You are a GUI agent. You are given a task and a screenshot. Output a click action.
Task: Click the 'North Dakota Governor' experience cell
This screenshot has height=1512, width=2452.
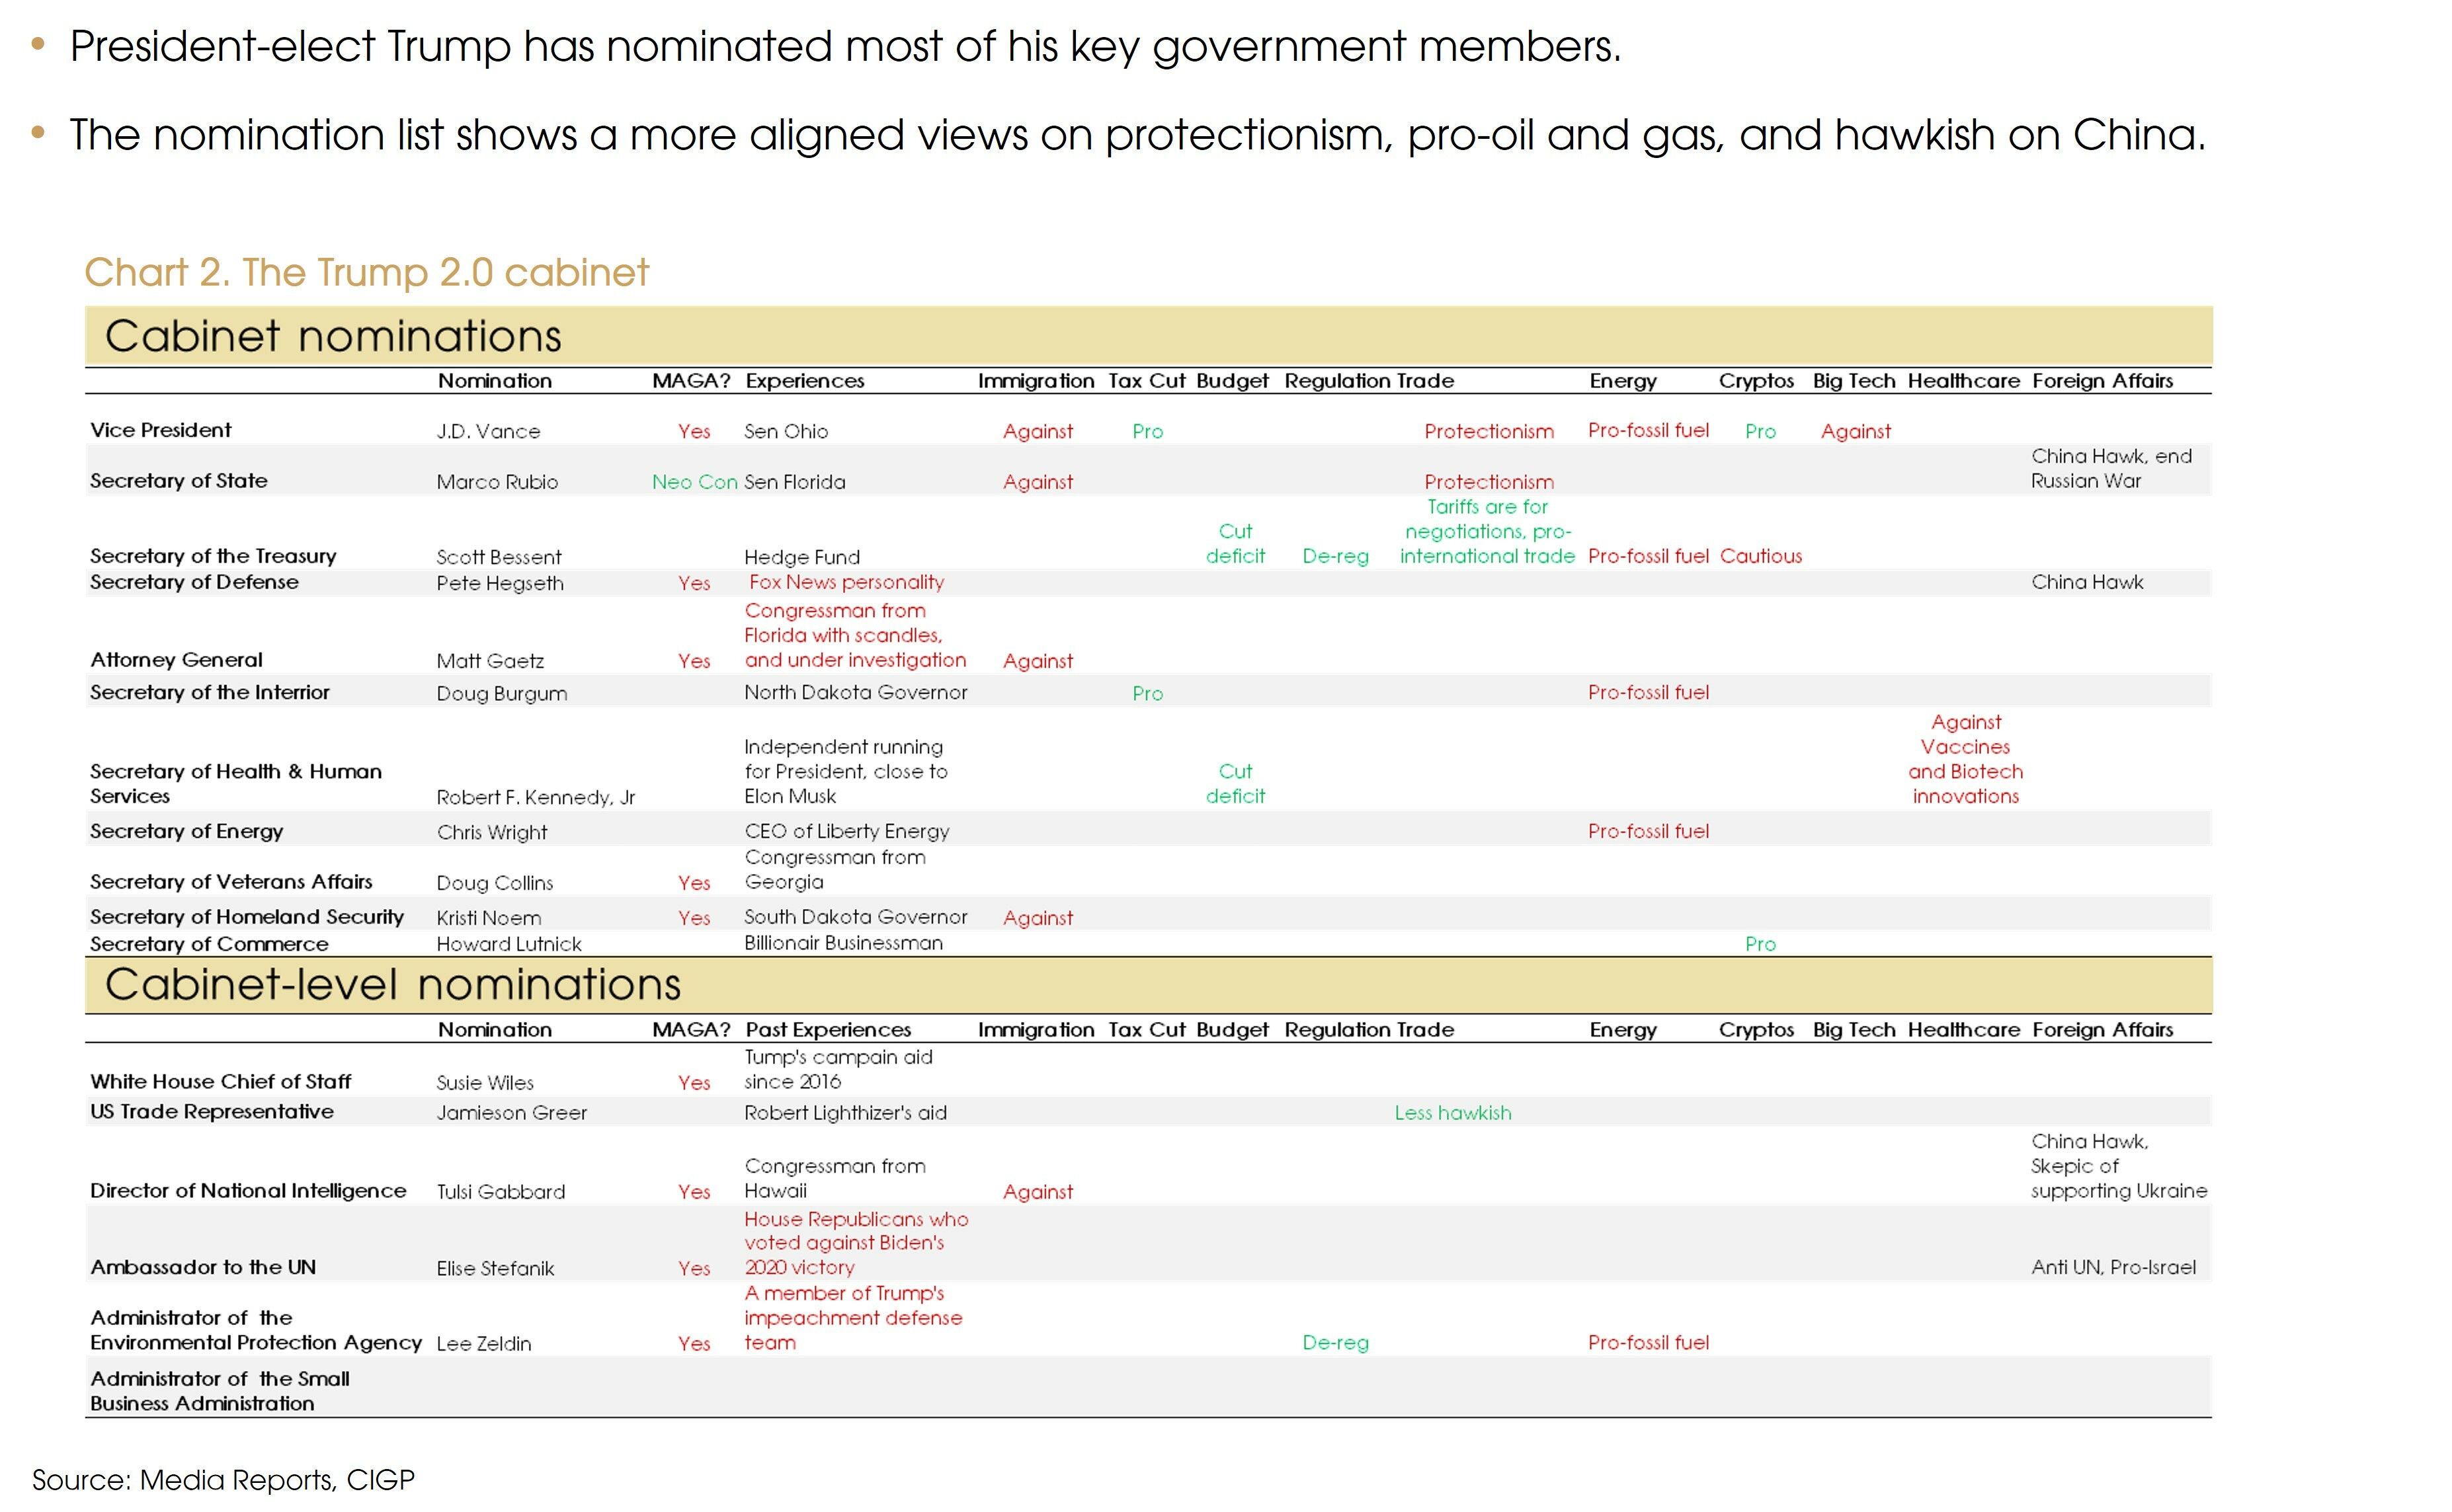point(855,692)
